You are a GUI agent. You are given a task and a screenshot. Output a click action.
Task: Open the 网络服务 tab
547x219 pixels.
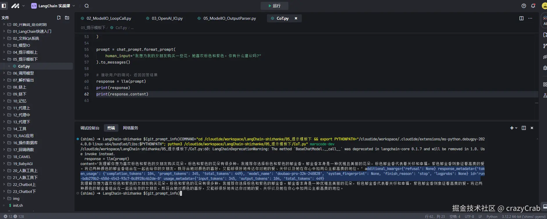(x=130, y=128)
